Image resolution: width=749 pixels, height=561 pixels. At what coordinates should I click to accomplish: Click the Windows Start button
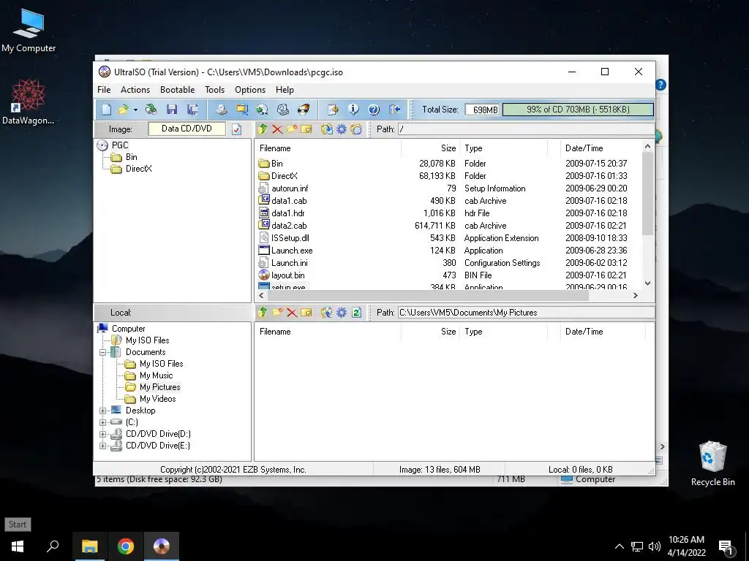click(18, 546)
